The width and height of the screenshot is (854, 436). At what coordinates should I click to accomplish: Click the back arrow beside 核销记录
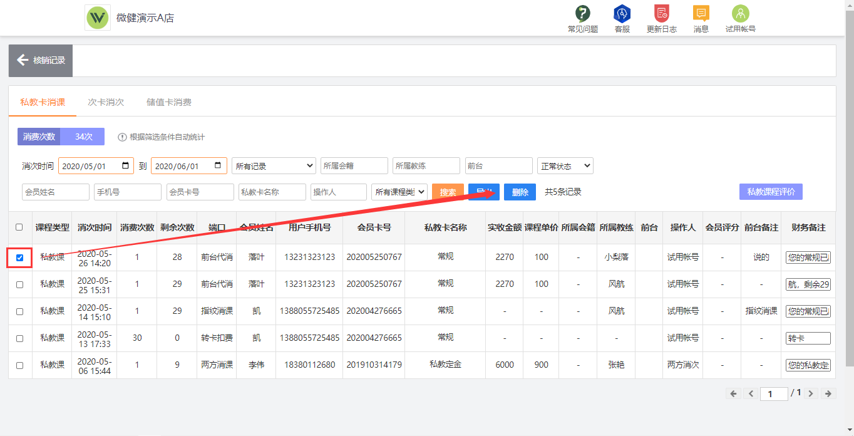(23, 60)
